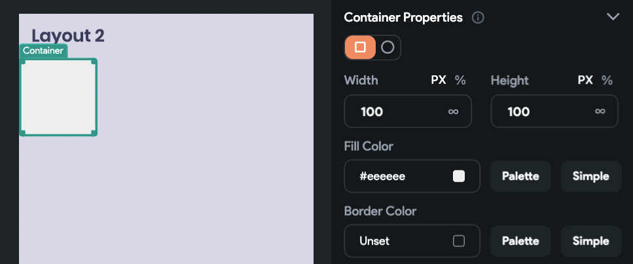633x264 pixels.
Task: Click the Width value field
Action: coord(408,111)
